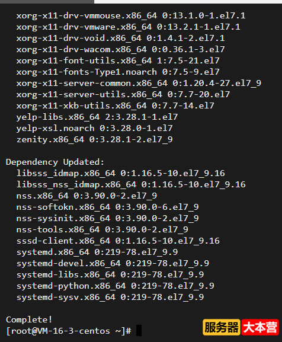The height and width of the screenshot is (342, 282).
Task: Click the yellow 服务器 watermark badge
Action: [222, 327]
